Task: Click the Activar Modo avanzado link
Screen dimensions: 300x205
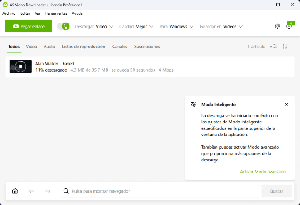Action: pos(263,172)
